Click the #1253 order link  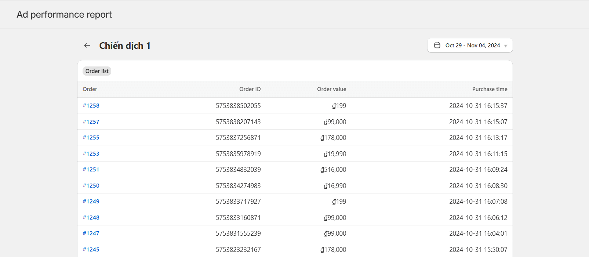pos(91,154)
